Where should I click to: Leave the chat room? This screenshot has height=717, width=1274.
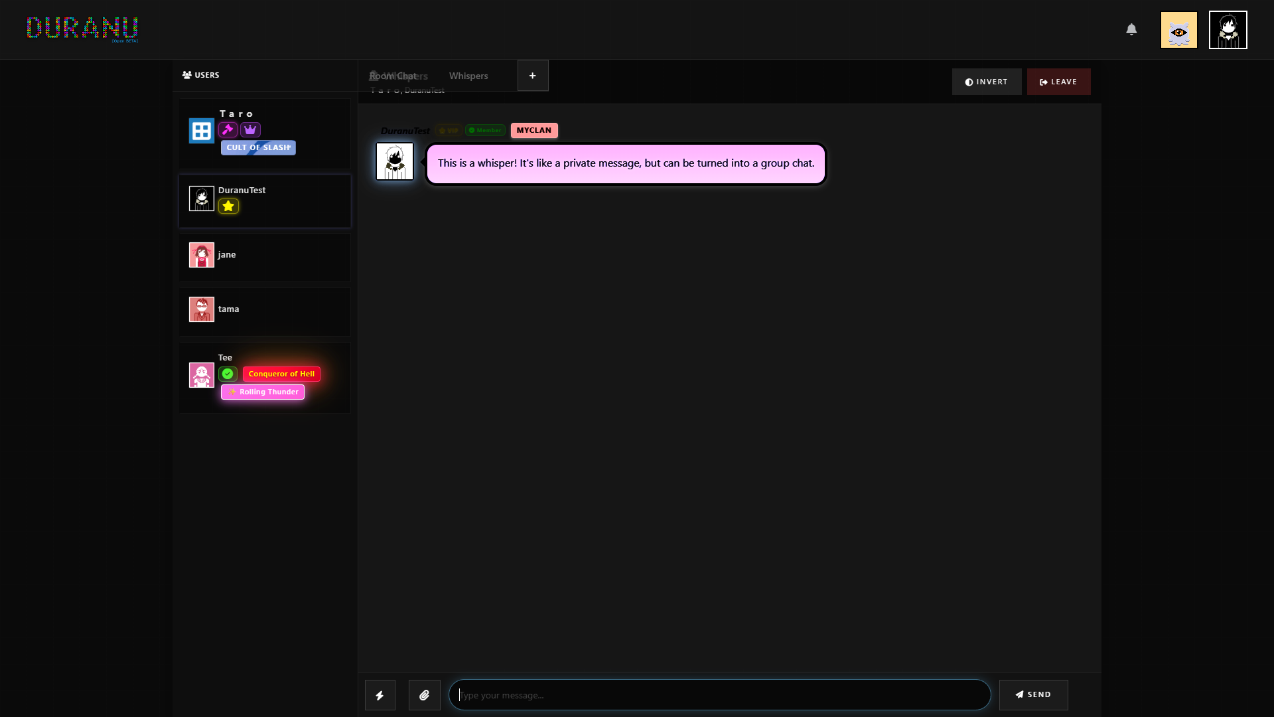click(x=1058, y=82)
